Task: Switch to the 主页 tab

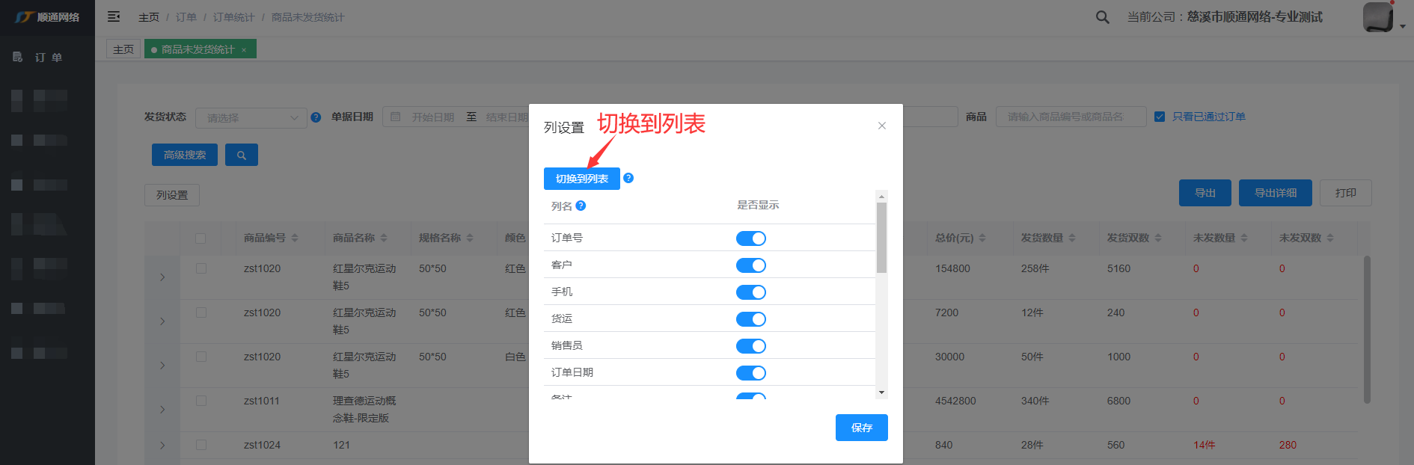Action: tap(123, 49)
